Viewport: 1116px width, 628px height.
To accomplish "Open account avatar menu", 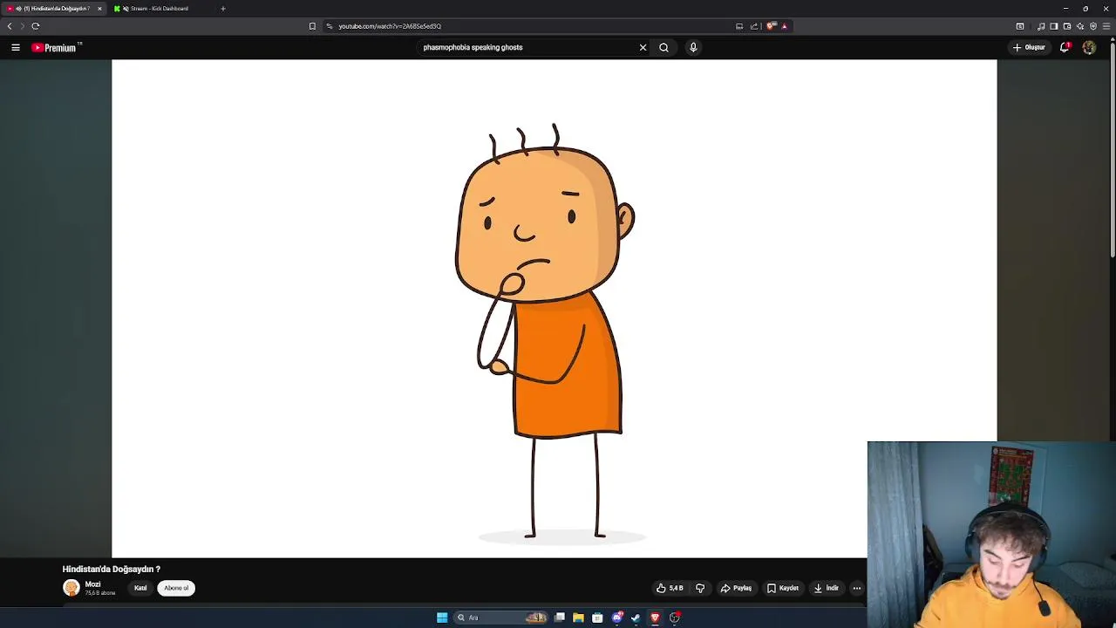I will tap(1089, 47).
